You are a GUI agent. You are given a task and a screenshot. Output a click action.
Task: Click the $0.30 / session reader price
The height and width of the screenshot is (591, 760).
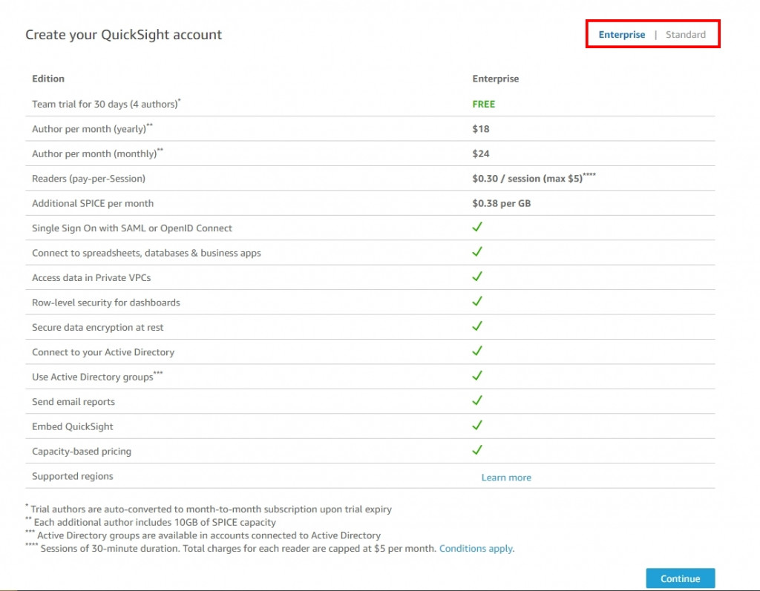coord(534,178)
